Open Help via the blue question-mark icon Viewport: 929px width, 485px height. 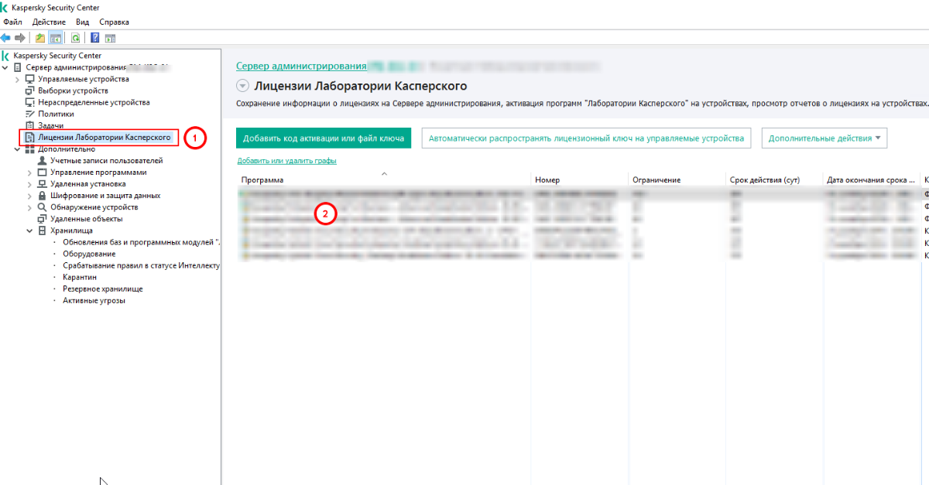coord(95,37)
